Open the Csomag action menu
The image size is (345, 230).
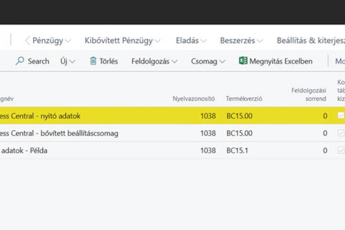208,61
